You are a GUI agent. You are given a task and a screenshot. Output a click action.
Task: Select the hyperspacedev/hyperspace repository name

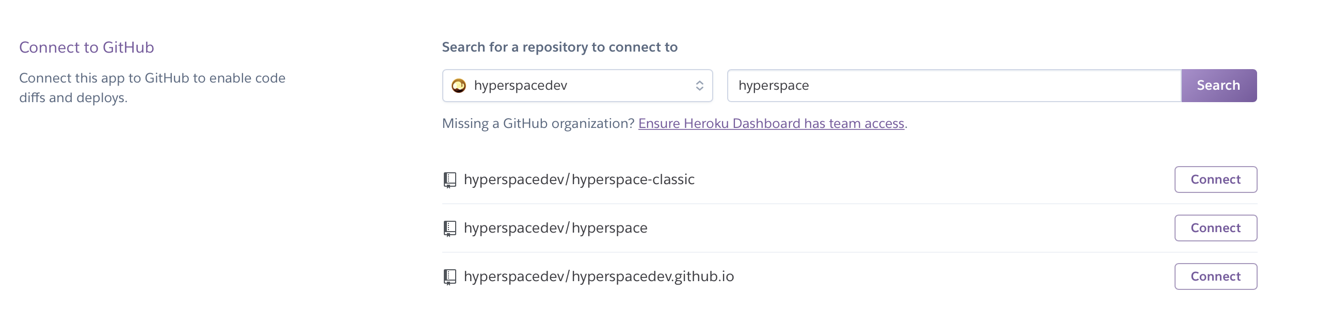coord(555,228)
